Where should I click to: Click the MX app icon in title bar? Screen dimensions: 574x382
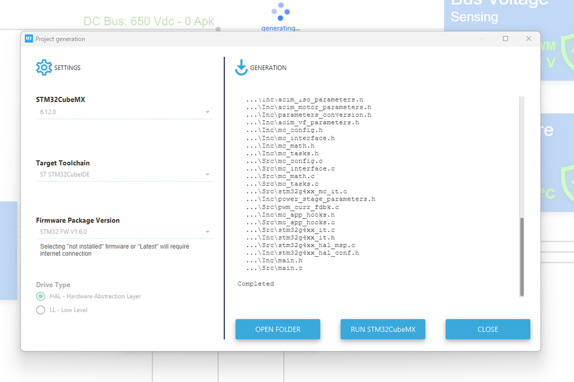(29, 38)
